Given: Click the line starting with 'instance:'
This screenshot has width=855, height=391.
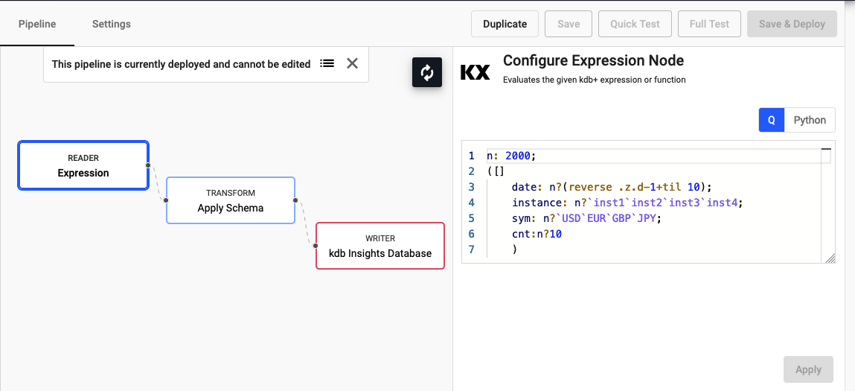Looking at the screenshot, I should [x=627, y=203].
